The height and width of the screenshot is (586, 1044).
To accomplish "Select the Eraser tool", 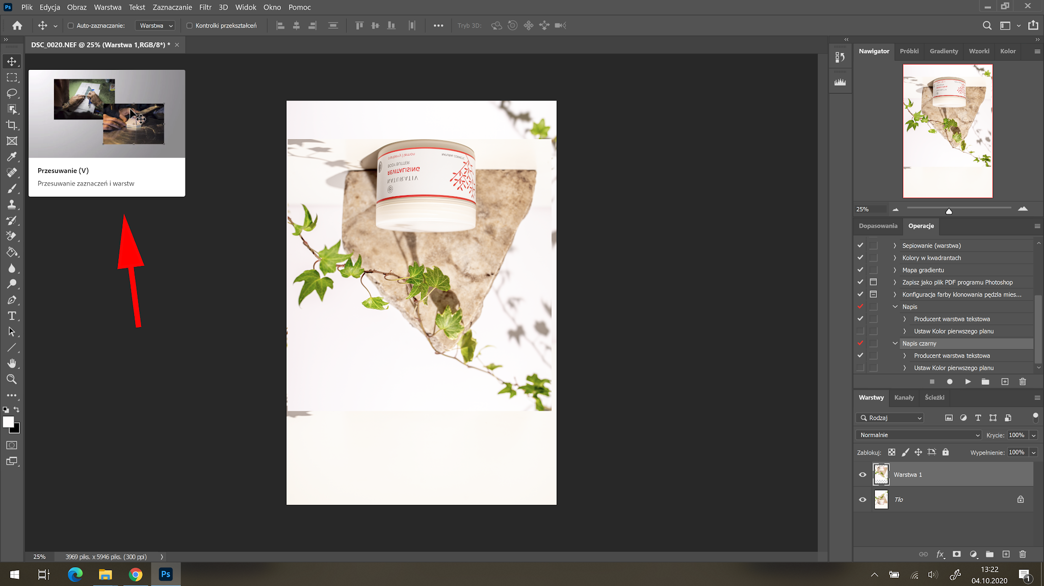I will [12, 236].
